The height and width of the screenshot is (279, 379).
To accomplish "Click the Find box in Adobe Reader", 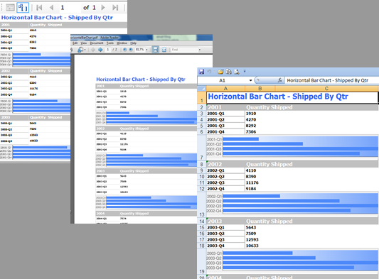I will pyautogui.click(x=184, y=50).
